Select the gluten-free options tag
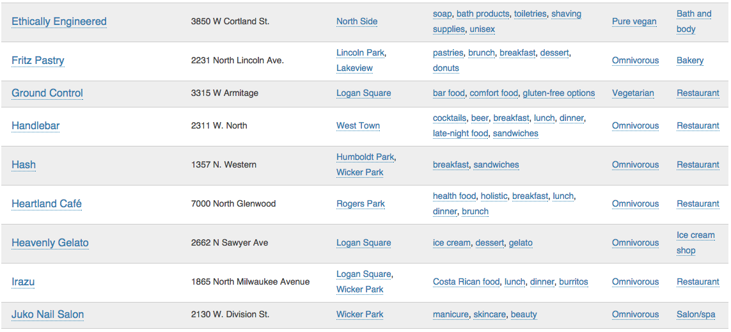Image resolution: width=731 pixels, height=332 pixels. [x=558, y=93]
